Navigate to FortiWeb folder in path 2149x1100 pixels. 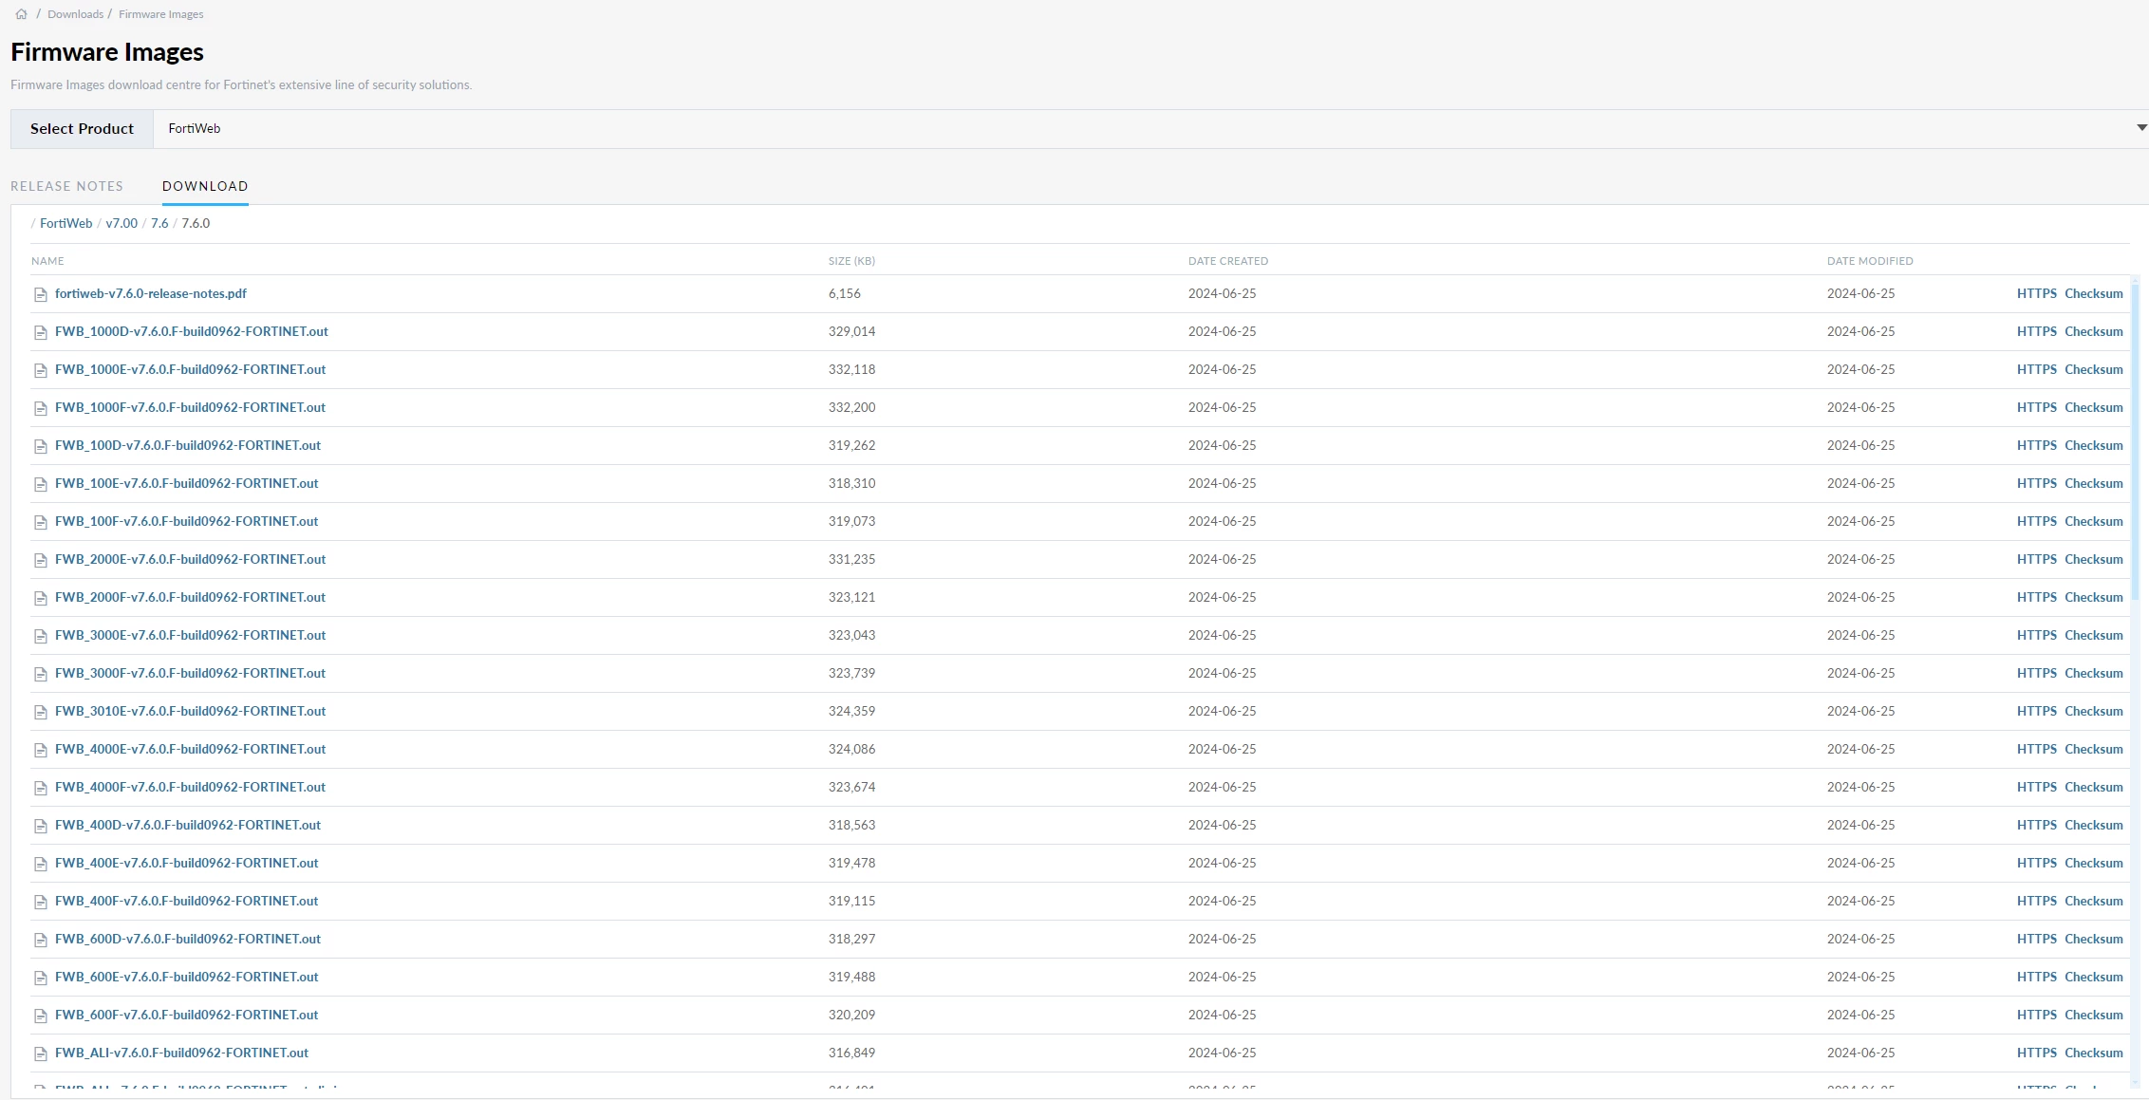pyautogui.click(x=66, y=223)
